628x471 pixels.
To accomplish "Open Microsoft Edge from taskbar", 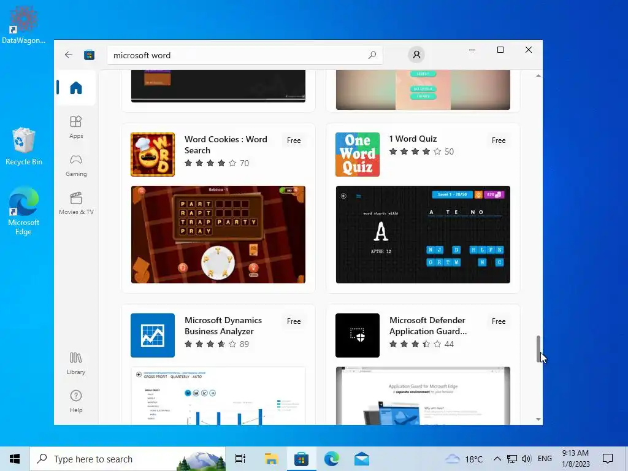I will coord(332,459).
